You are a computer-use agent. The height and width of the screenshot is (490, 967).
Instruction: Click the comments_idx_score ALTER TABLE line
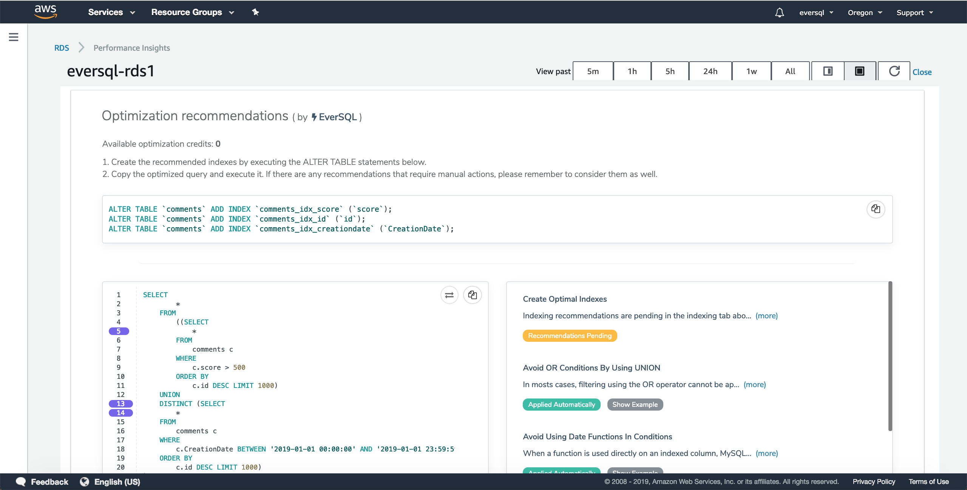[250, 209]
